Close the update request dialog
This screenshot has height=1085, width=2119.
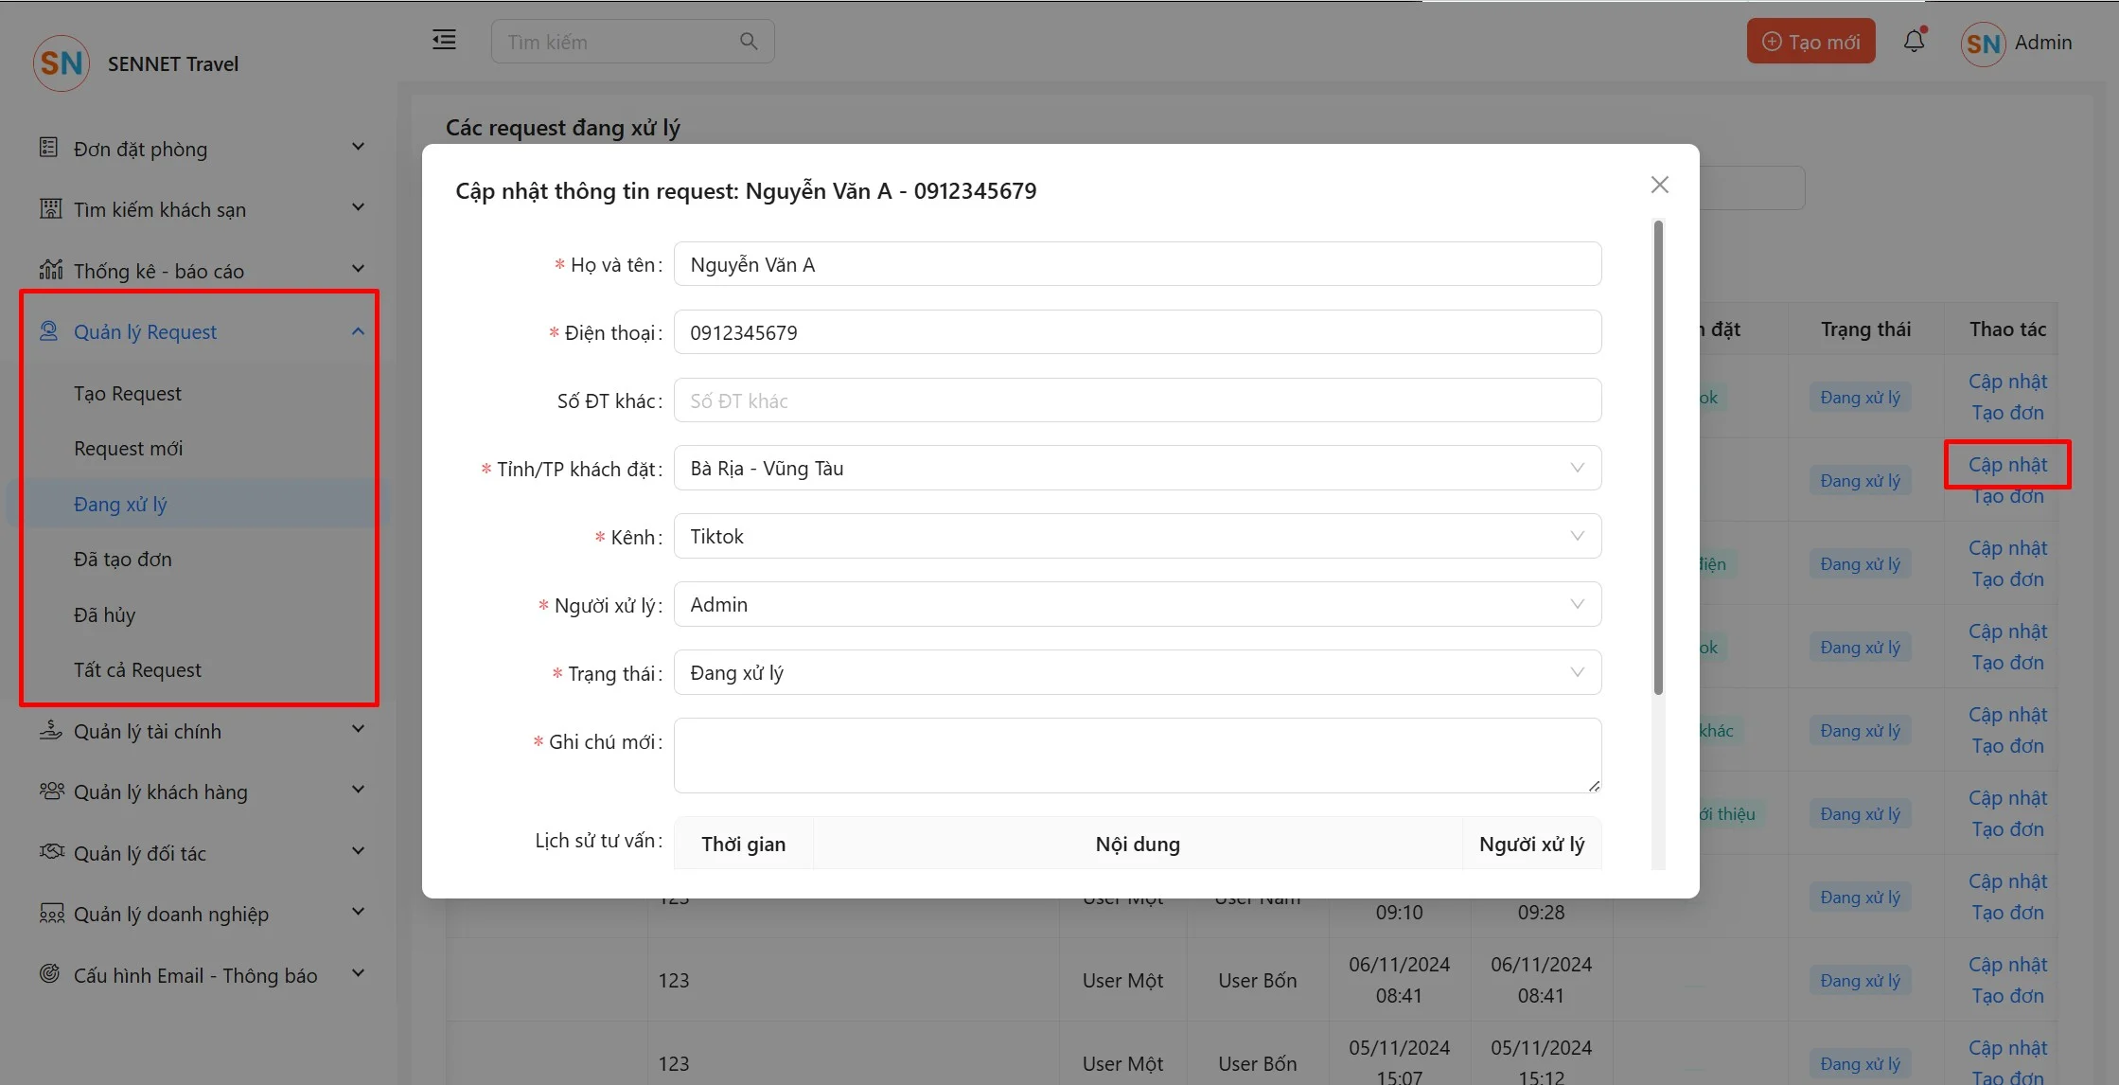pos(1659,185)
